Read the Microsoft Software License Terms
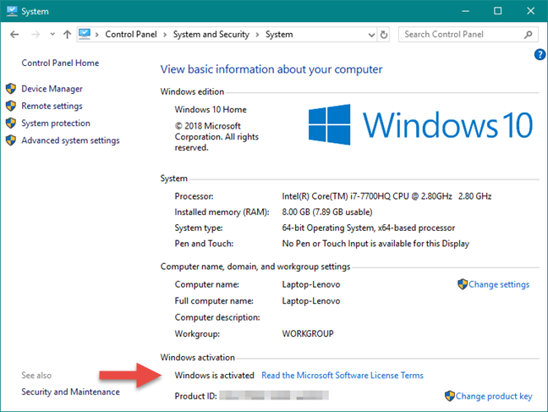Image resolution: width=548 pixels, height=412 pixels. 342,376
